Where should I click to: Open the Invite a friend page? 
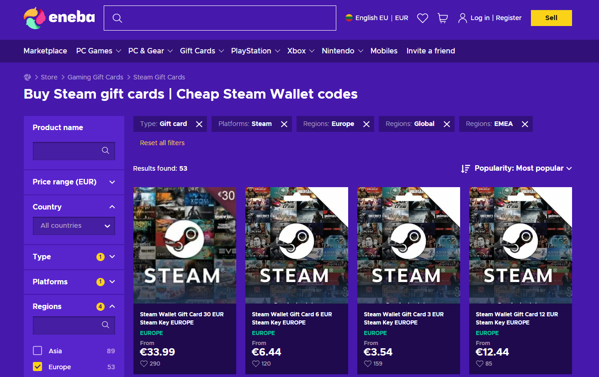(431, 51)
